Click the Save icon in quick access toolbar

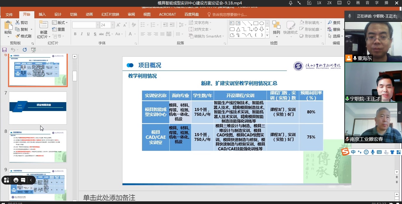point(4,50)
